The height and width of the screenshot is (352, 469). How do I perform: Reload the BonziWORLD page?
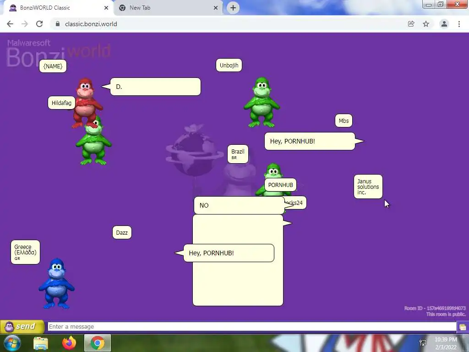(39, 24)
